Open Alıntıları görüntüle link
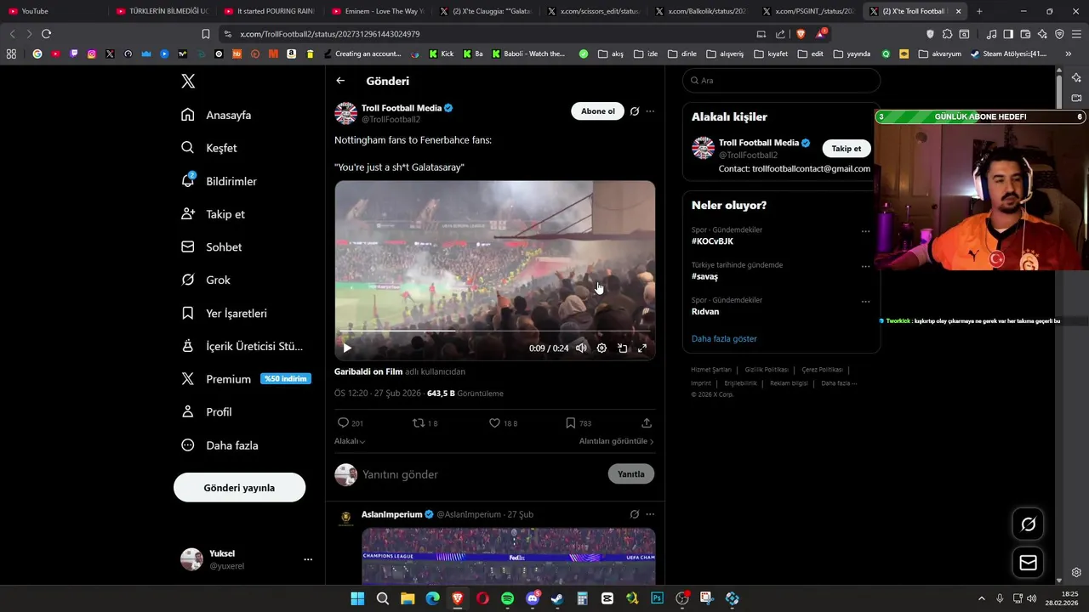The image size is (1089, 612). (x=616, y=441)
